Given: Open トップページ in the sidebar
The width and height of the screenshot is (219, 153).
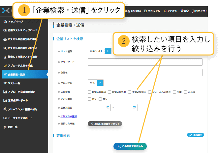Looking at the screenshot, I should coord(16,22).
